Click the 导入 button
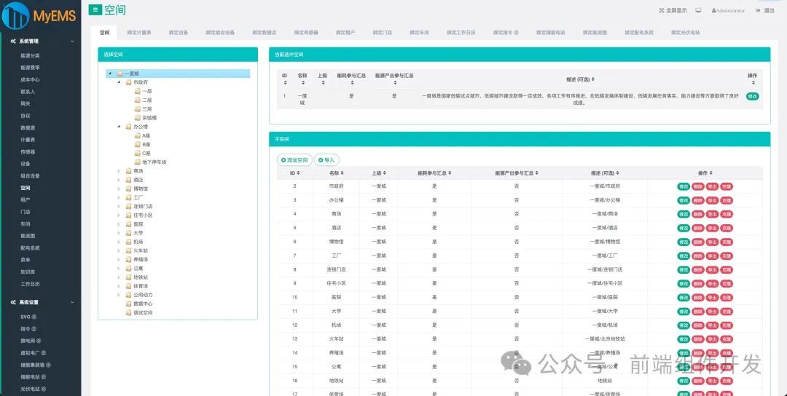 tap(326, 160)
